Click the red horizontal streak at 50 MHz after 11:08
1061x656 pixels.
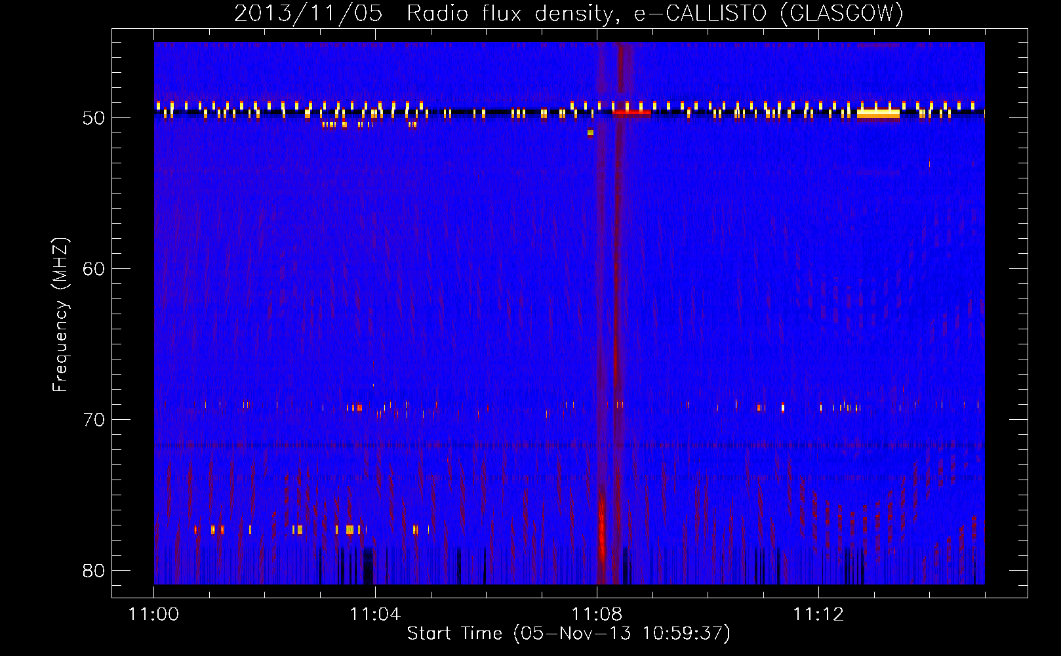[632, 112]
